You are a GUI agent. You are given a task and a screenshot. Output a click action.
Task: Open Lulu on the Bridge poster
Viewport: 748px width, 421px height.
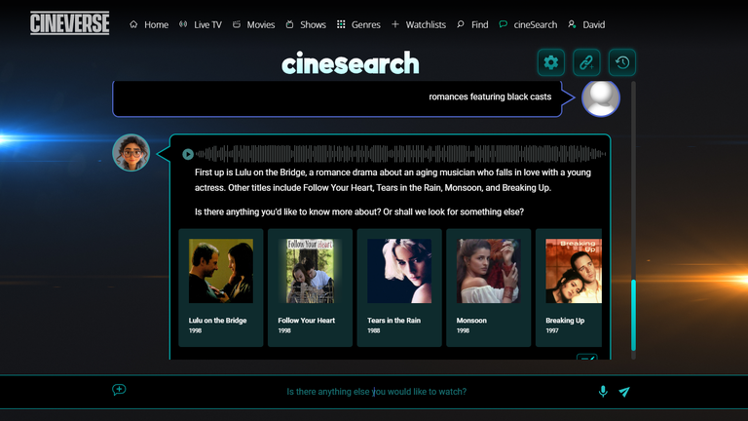click(x=221, y=271)
